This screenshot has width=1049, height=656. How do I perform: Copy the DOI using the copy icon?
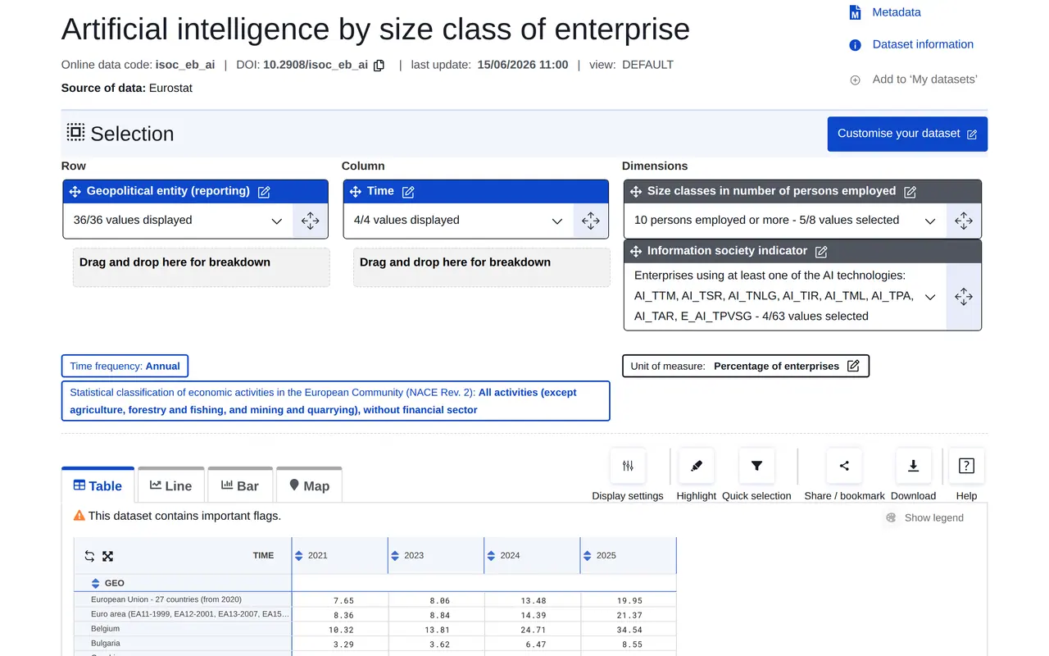(379, 66)
